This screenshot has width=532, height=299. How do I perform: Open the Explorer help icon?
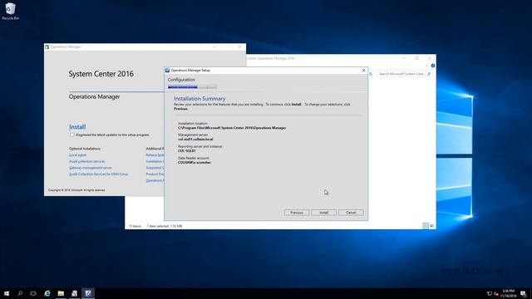click(x=433, y=66)
